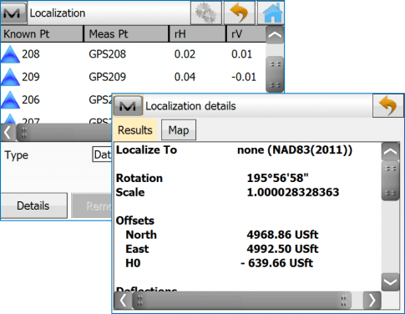Screen dimensions: 405x314
Task: Click the points list scroll up arrow
Action: click(x=275, y=35)
